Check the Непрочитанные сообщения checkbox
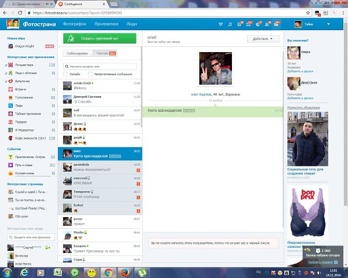The width and height of the screenshot is (348, 278). click(90, 74)
